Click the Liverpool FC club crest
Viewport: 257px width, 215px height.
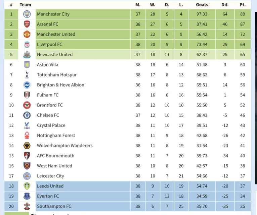tap(27, 44)
